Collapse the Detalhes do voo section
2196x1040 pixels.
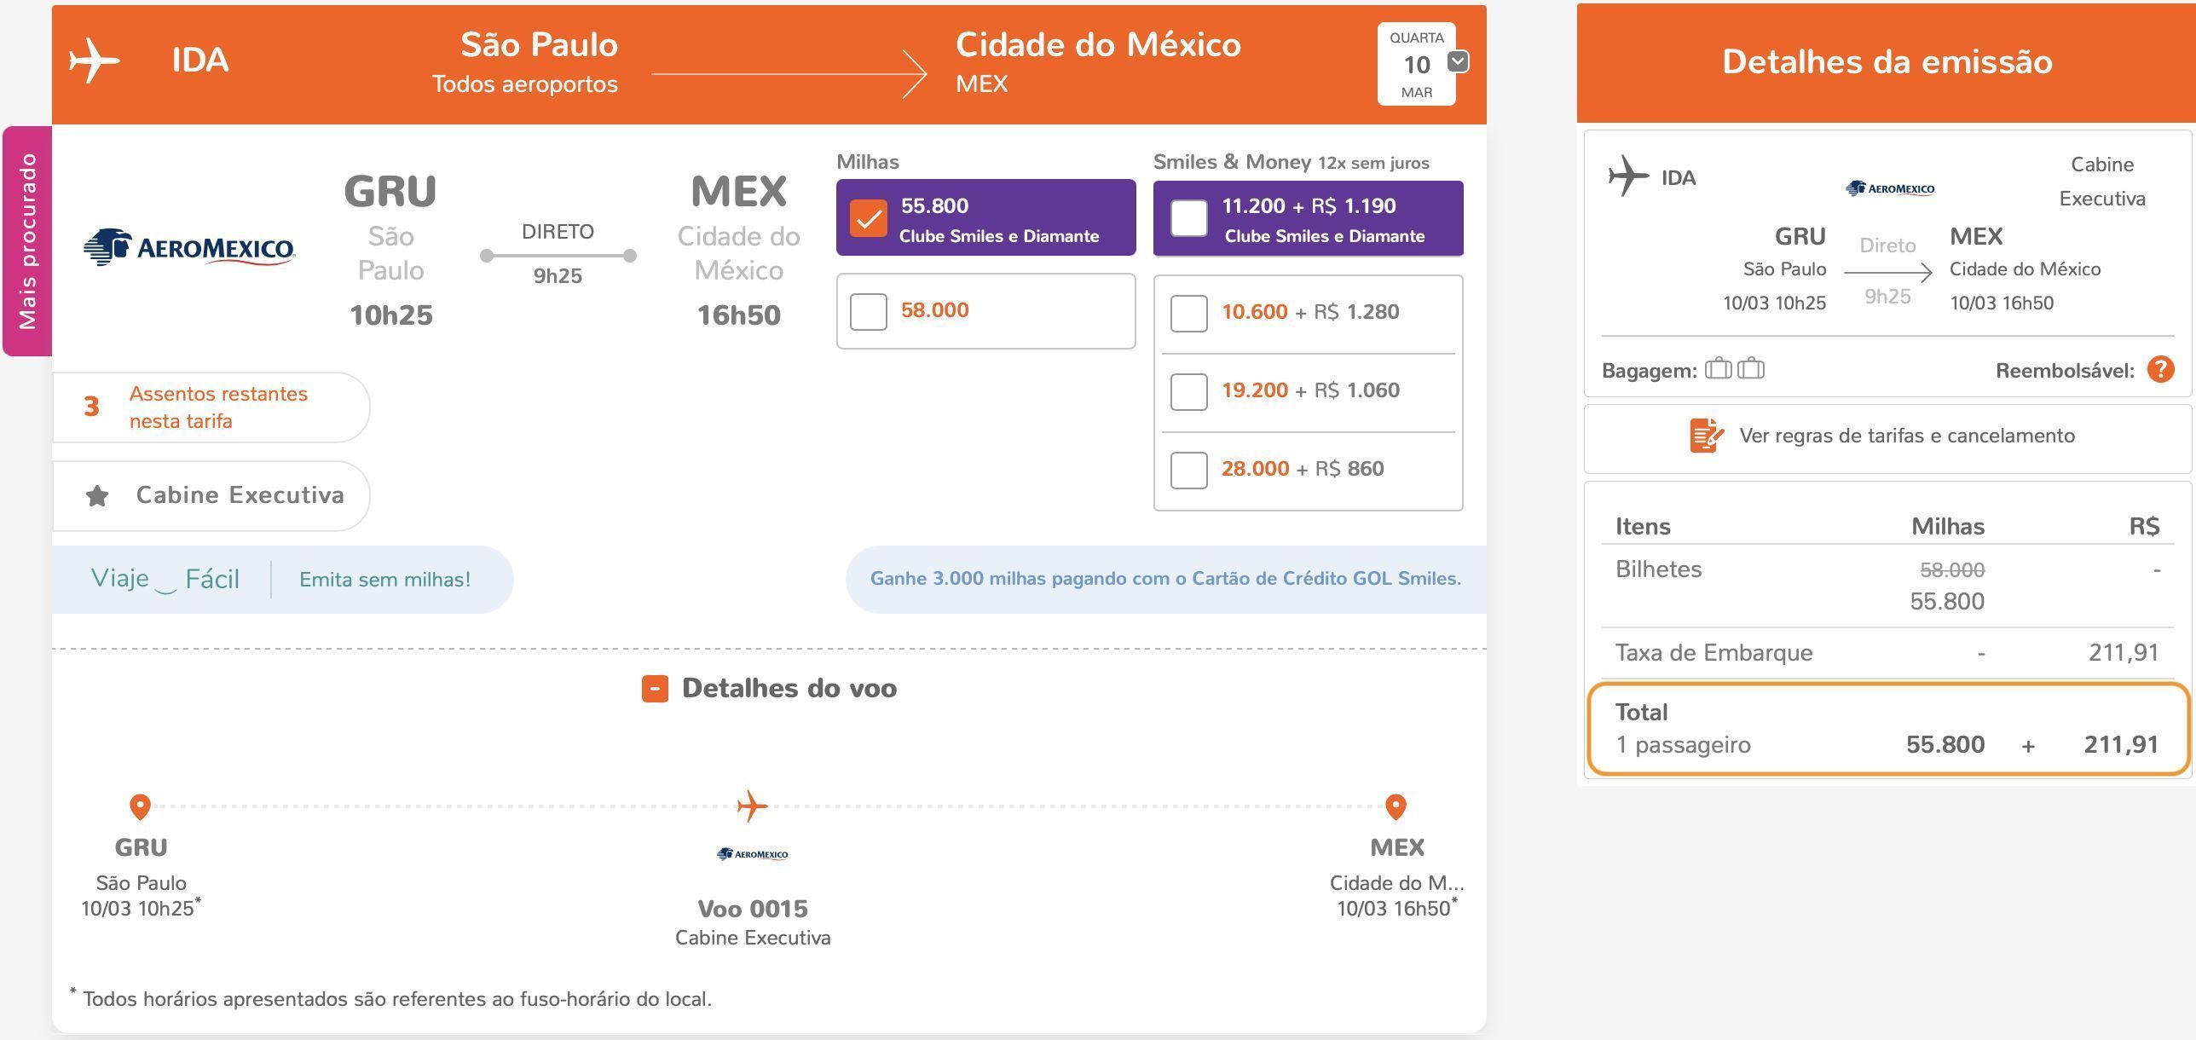655,689
